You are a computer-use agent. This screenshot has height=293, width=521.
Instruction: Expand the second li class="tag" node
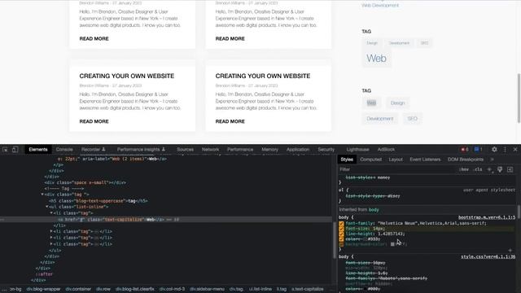pos(51,231)
